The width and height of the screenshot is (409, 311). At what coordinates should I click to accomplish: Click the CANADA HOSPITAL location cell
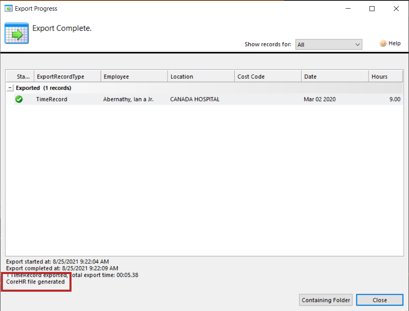(x=195, y=99)
